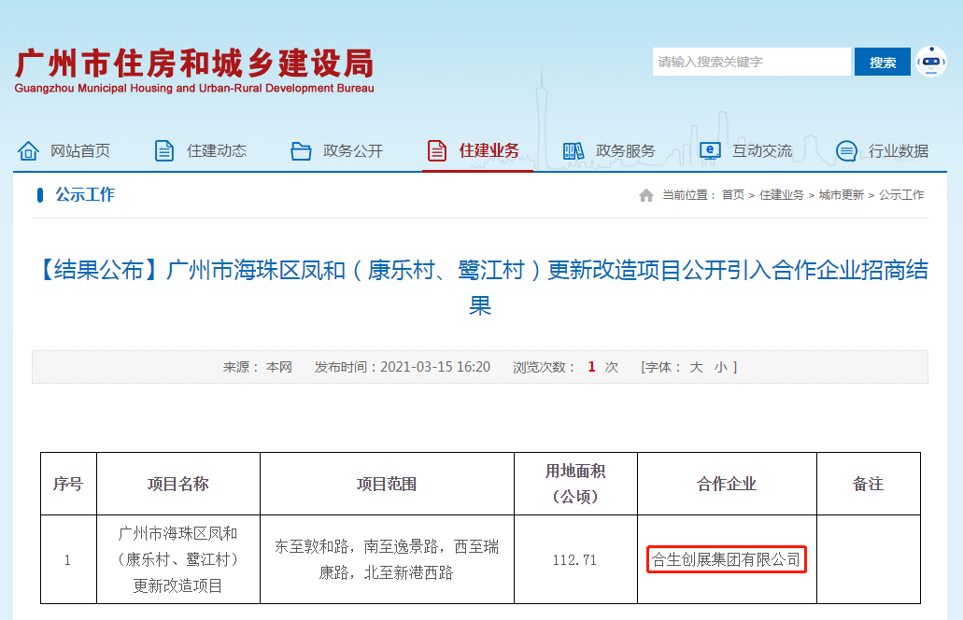This screenshot has height=620, width=963.
Task: Open the 互动交流 menu item
Action: pos(762,150)
